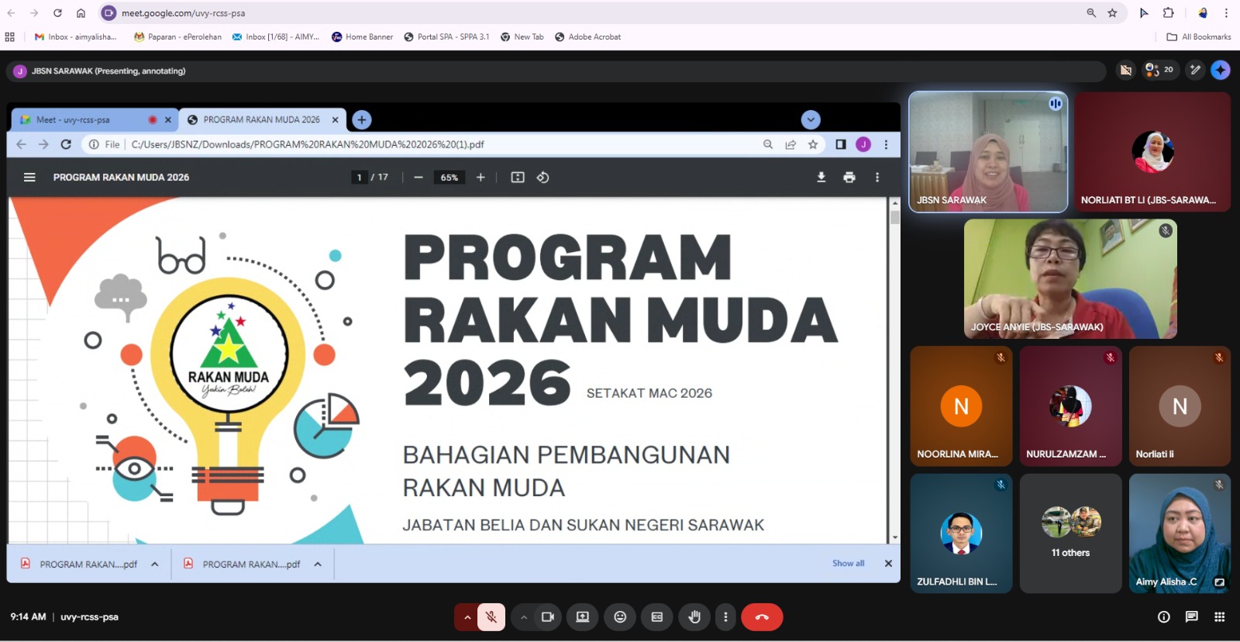The height and width of the screenshot is (642, 1240).
Task: Open video settings arrow beside camera
Action: coord(524,617)
